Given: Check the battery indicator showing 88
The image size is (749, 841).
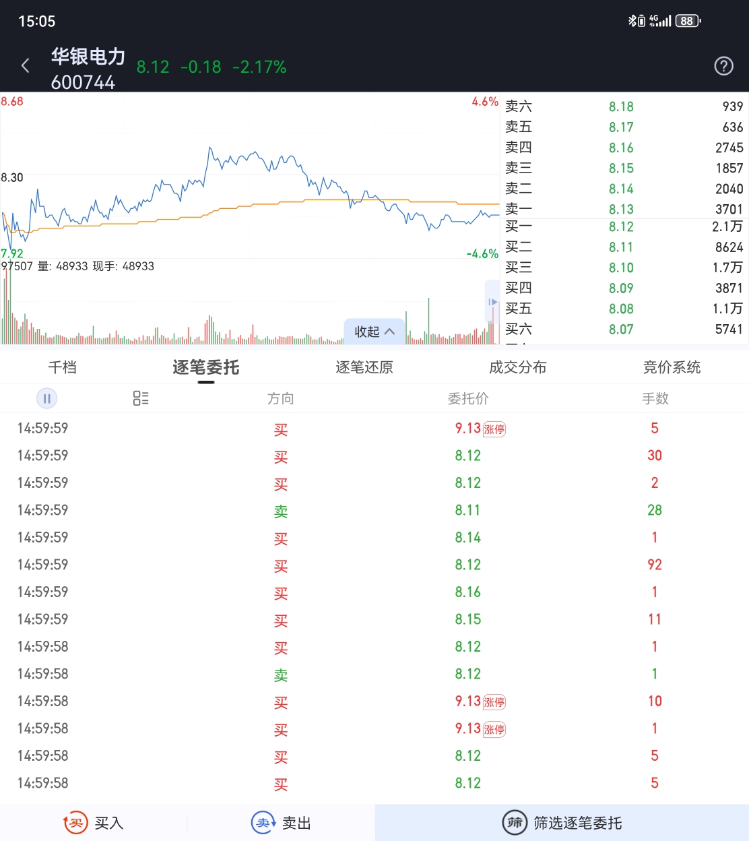Looking at the screenshot, I should [688, 21].
